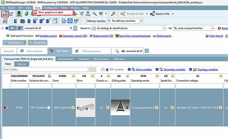Screen dimensions: 228x139
Task: Click the table grid icon beside databases
Action: tap(55, 21)
